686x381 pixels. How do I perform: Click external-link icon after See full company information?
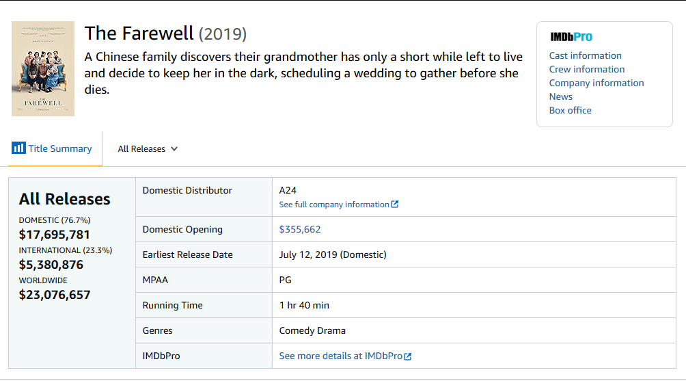[395, 205]
